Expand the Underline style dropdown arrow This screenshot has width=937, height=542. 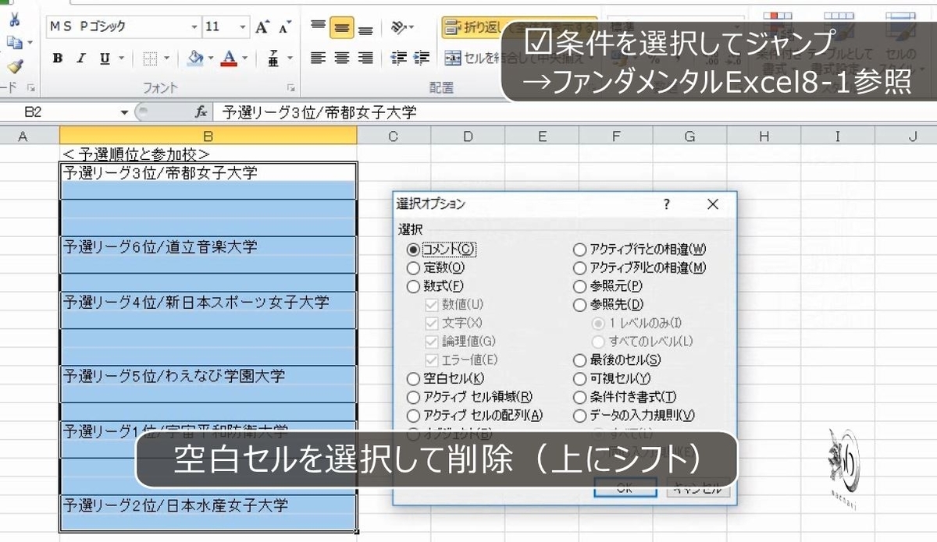[121, 58]
